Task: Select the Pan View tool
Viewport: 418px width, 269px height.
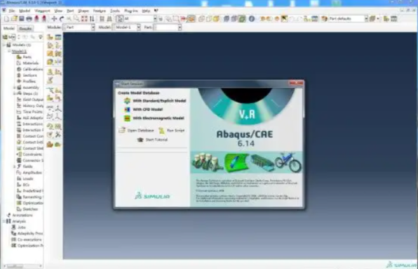Action: pos(54,18)
